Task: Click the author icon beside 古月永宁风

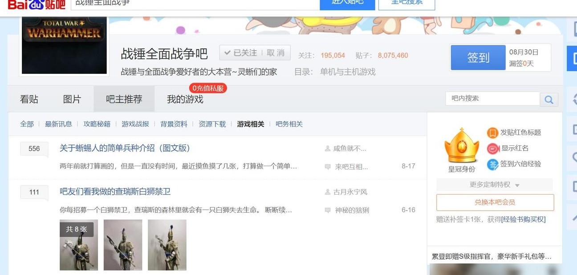Action: (328, 192)
